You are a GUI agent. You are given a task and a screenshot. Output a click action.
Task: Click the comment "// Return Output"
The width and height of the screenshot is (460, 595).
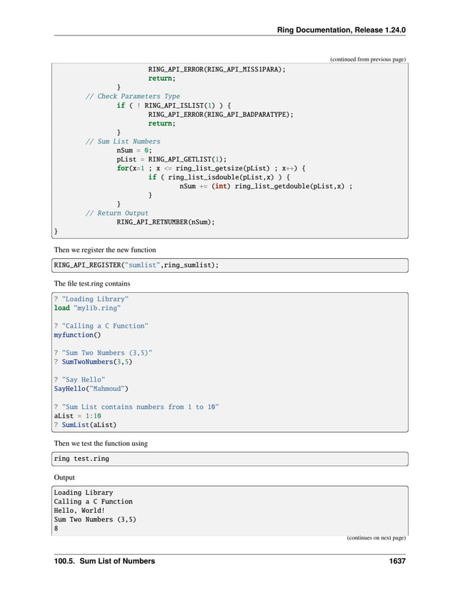coord(117,213)
